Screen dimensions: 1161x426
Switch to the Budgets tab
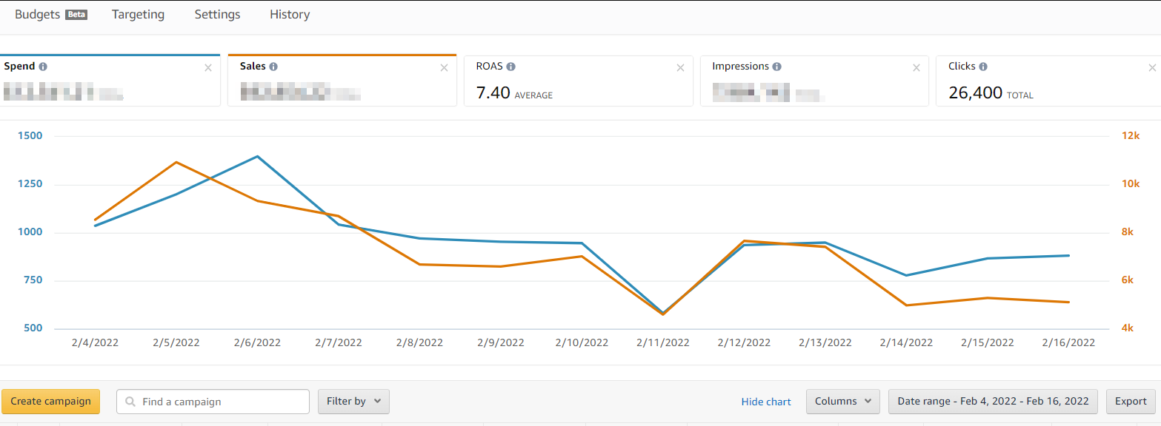tap(37, 15)
